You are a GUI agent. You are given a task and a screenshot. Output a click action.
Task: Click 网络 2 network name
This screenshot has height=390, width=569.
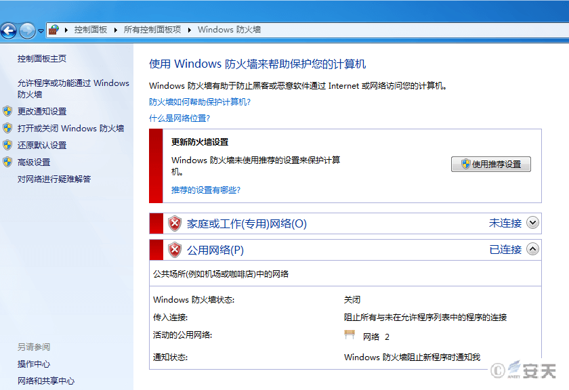[377, 337]
